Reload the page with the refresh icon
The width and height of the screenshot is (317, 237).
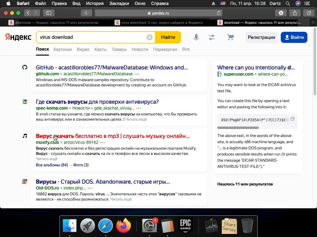(x=219, y=13)
